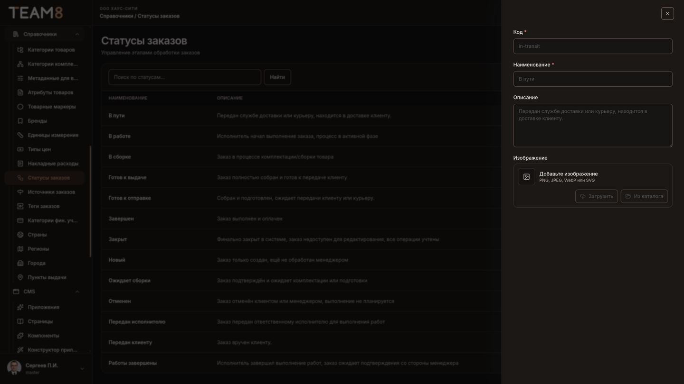
Task: Open Теги заказов sidebar icon
Action: pos(20,206)
